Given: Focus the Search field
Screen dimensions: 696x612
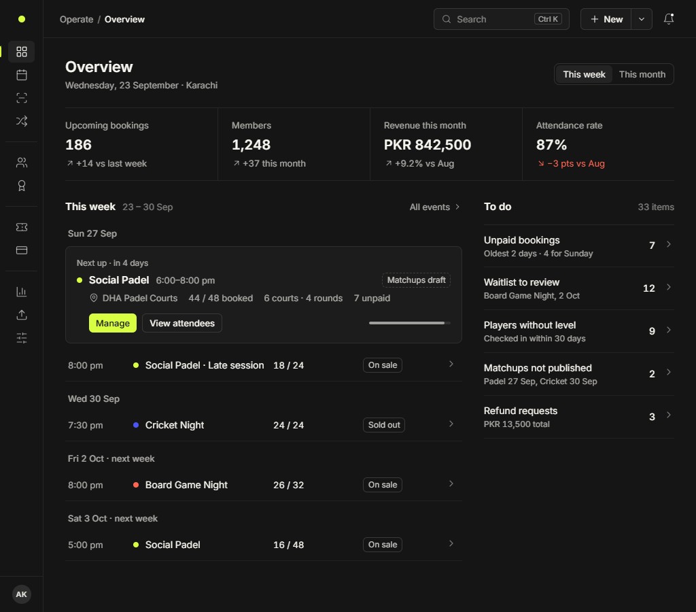Looking at the screenshot, I should coord(501,19).
